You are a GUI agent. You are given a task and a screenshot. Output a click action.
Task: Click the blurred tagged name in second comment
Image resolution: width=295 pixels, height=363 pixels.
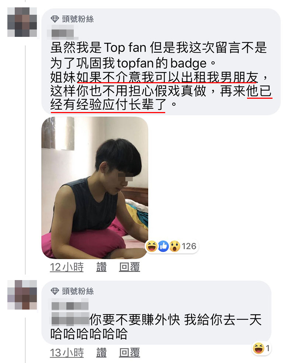70,319
